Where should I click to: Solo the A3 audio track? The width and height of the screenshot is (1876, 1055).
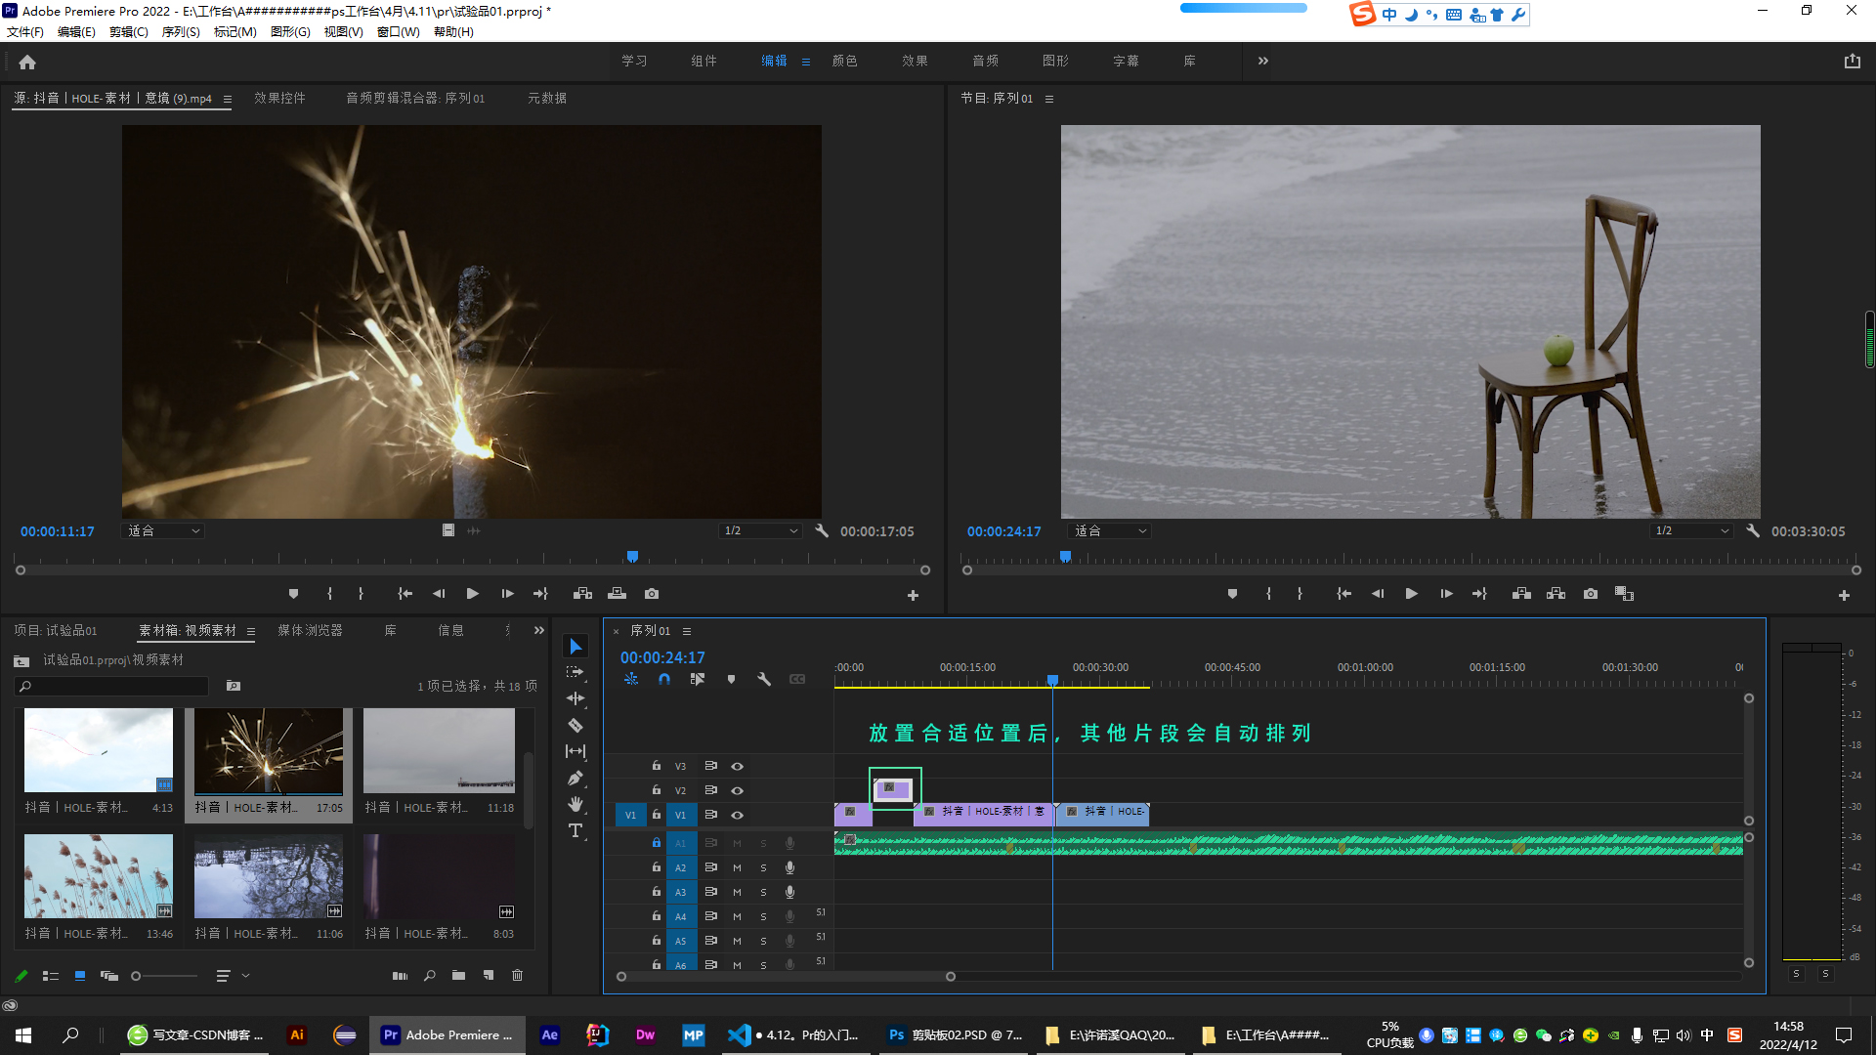763,892
